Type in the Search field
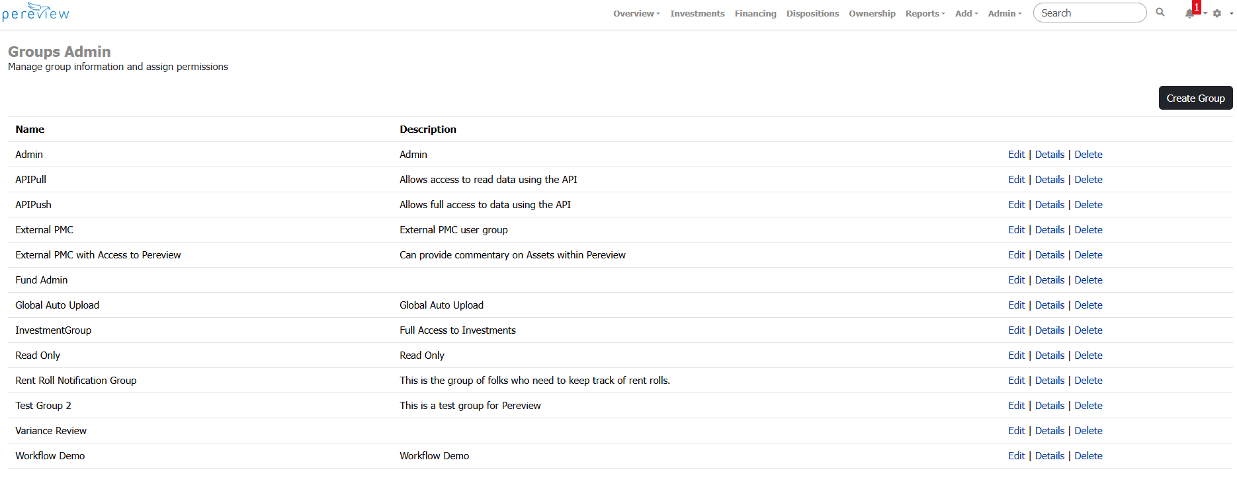The height and width of the screenshot is (489, 1237). coord(1089,13)
